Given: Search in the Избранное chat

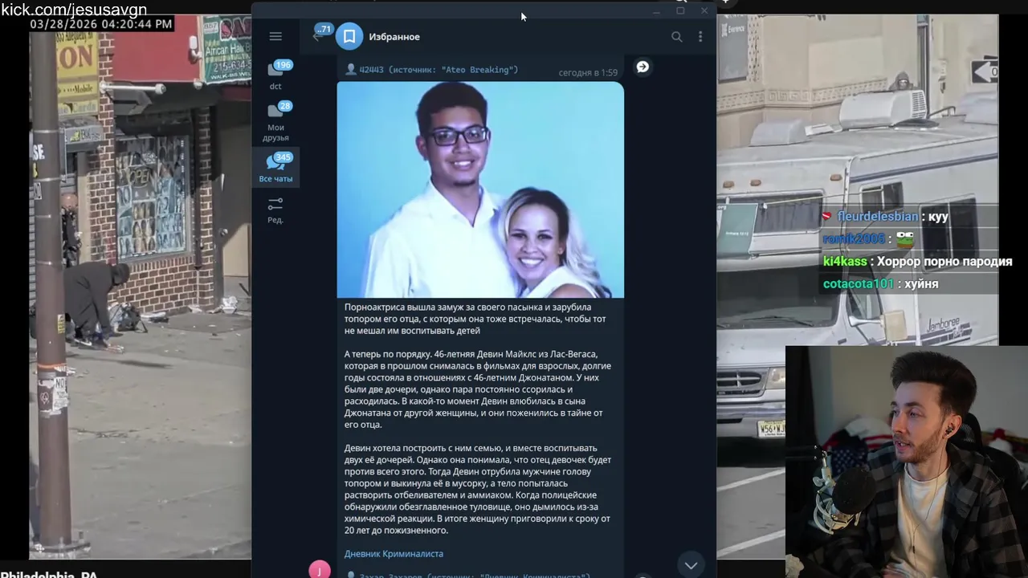Looking at the screenshot, I should pyautogui.click(x=677, y=36).
